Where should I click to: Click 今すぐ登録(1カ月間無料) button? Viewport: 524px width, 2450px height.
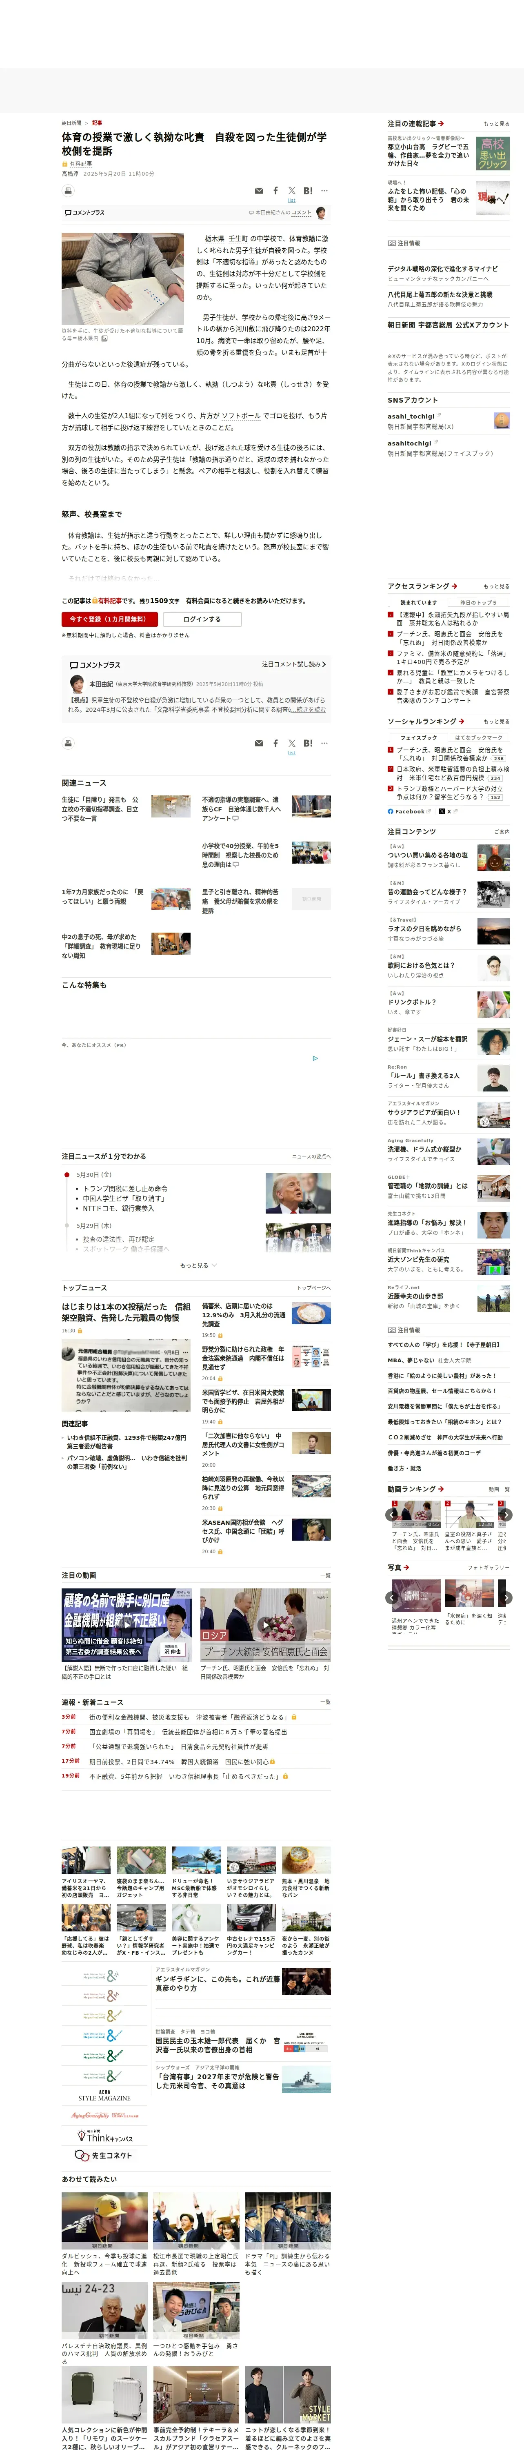pos(109,619)
